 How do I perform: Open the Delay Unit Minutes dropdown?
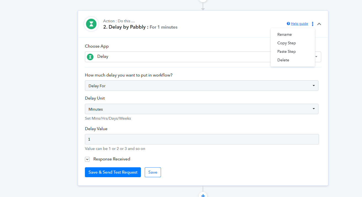[202, 109]
